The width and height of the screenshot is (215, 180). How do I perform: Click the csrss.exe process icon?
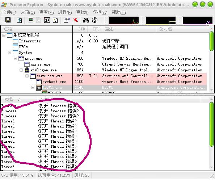(x=27, y=64)
